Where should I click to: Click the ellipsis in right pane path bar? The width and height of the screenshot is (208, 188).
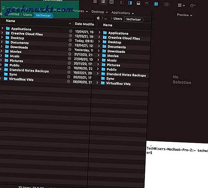point(105,19)
